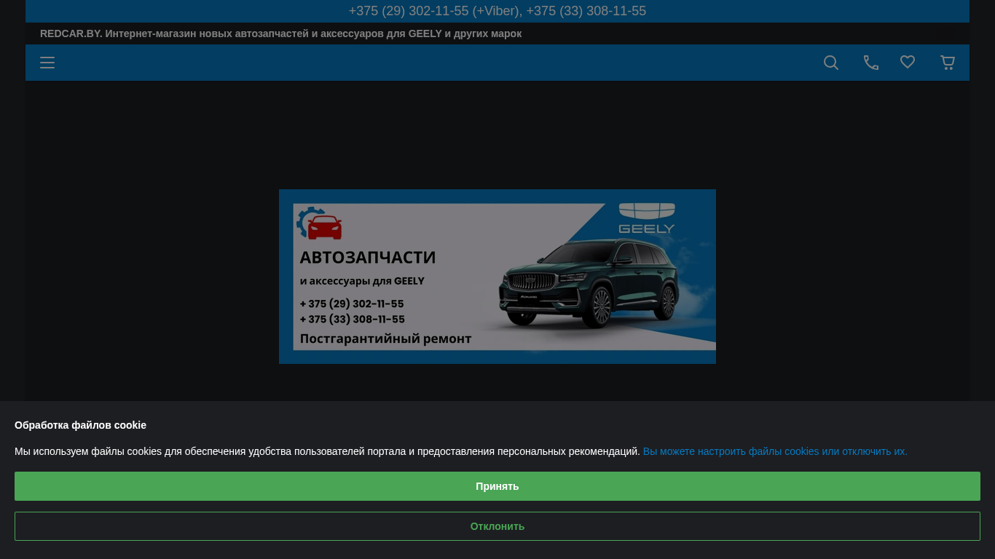The image size is (995, 559).
Task: Click the Geely auto parts banner
Action: [x=497, y=277]
